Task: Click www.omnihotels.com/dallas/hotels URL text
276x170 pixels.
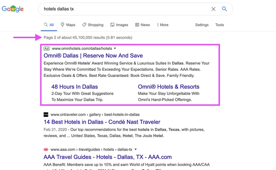Action: 82,49
